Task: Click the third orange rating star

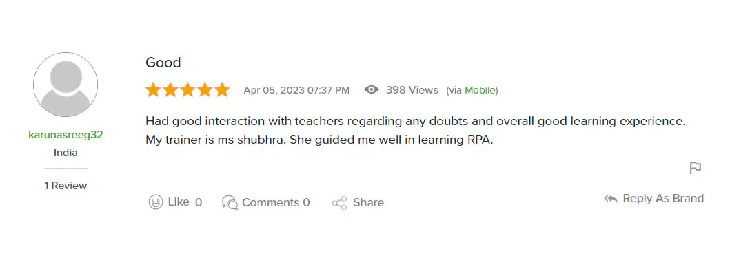Action: pos(187,89)
